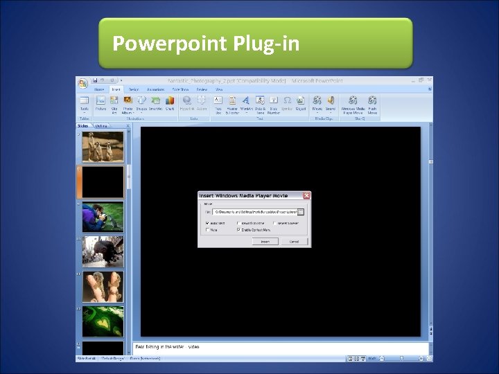Switch to the Outline pane tab
This screenshot has height=374, width=499.
(x=101, y=126)
